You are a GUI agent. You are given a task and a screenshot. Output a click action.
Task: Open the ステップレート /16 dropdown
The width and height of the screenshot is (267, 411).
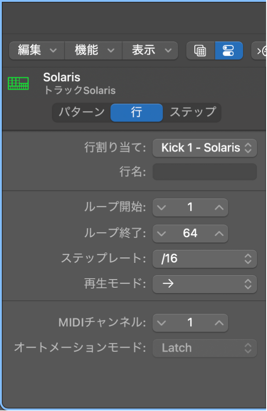tap(205, 259)
